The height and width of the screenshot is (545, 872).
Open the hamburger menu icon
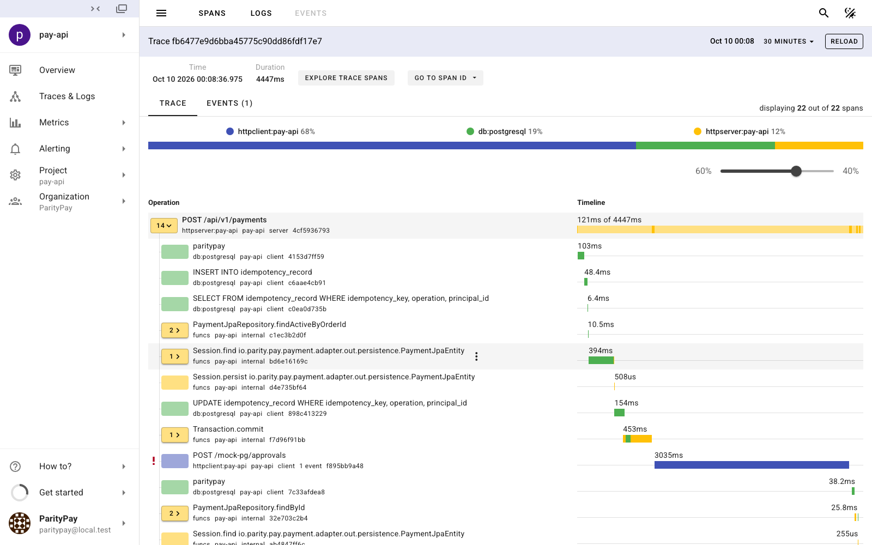pyautogui.click(x=161, y=13)
